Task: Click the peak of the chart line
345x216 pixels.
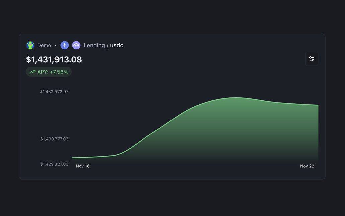Action: (x=237, y=98)
